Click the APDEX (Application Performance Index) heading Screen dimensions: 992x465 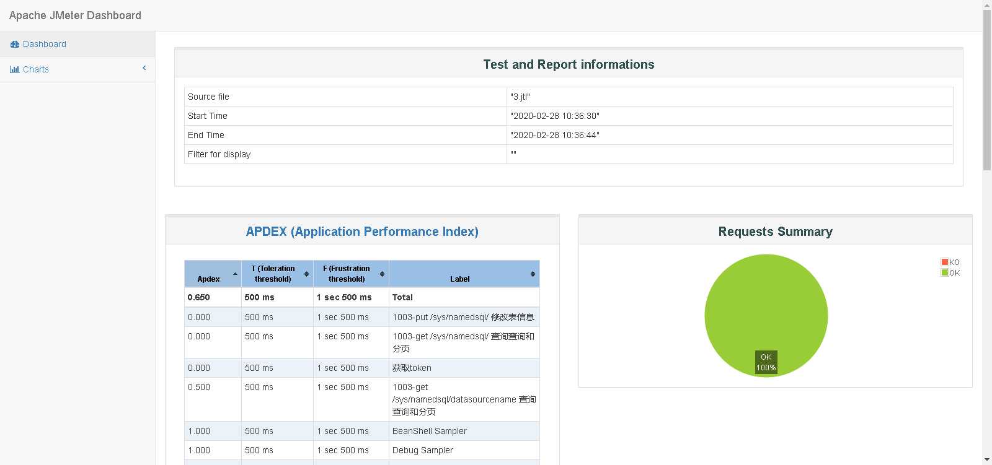(x=362, y=232)
